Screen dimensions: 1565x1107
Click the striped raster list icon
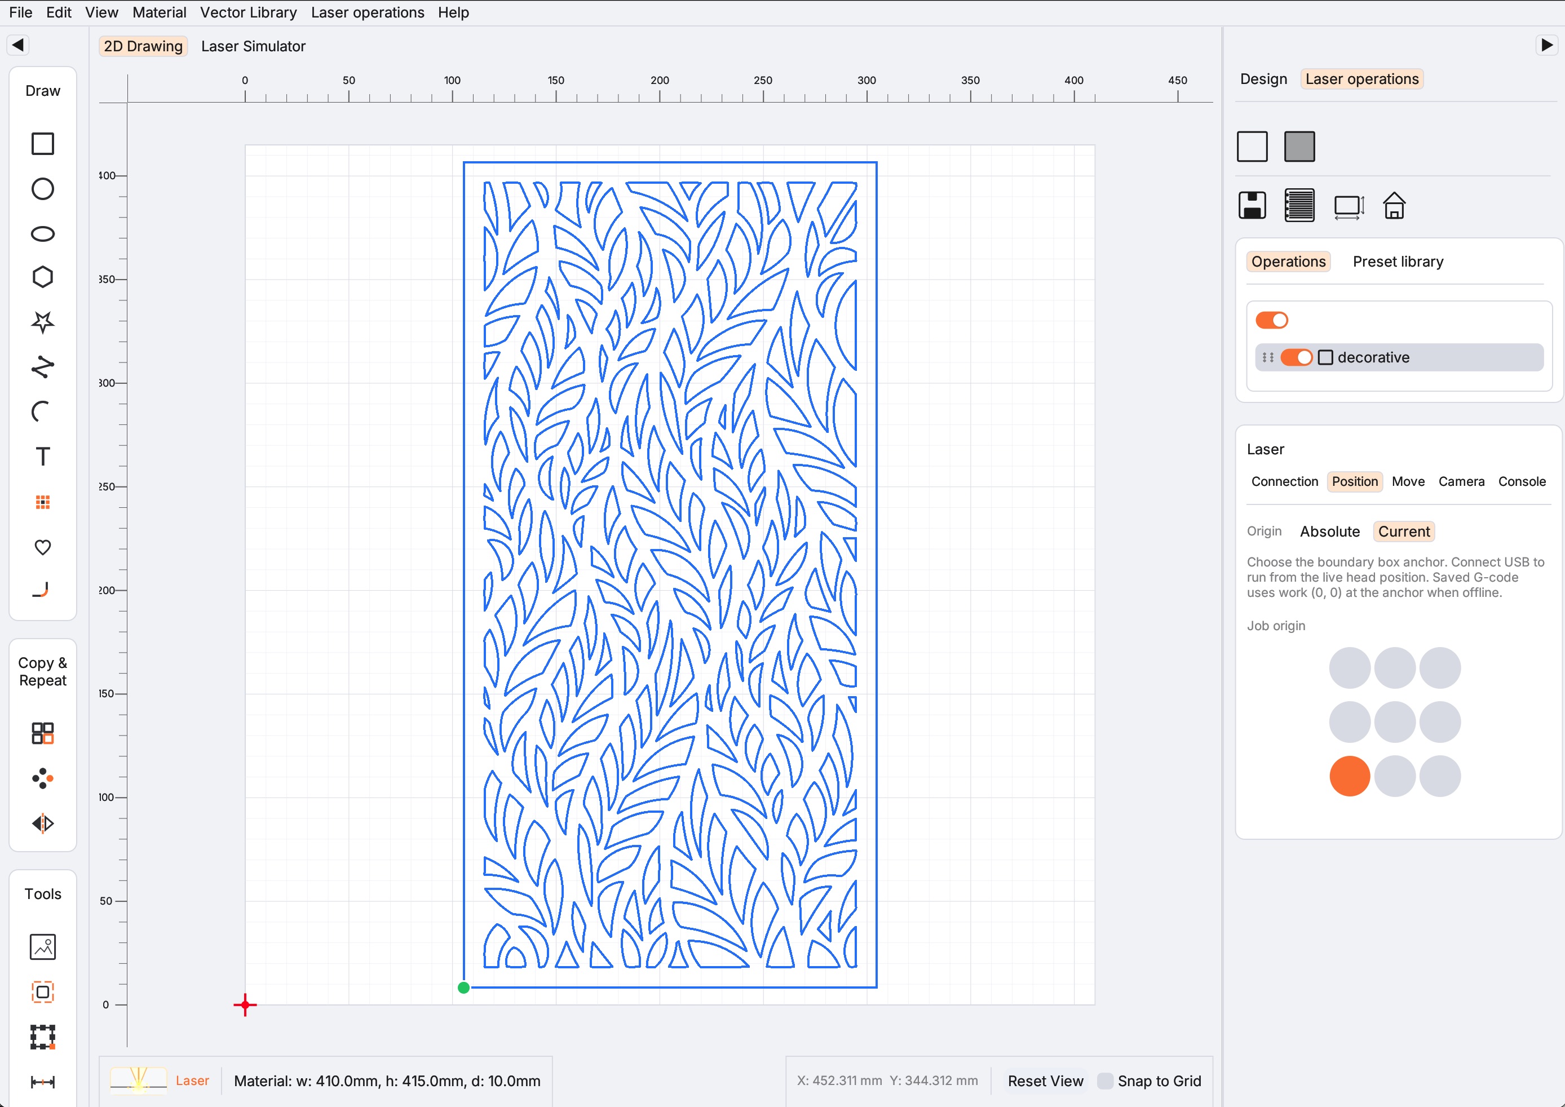pos(1299,205)
